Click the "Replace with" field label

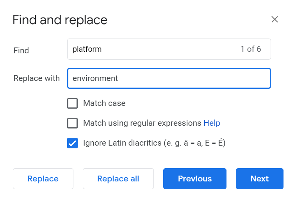pyautogui.click(x=36, y=78)
